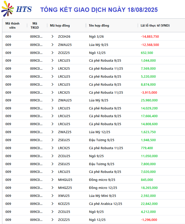
Task: Sort by Lãi lỗ thực tế (VND) header
Action: pyautogui.click(x=155, y=26)
